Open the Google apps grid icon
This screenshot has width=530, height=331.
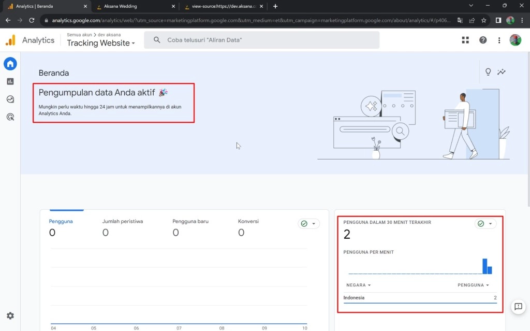coord(465,40)
